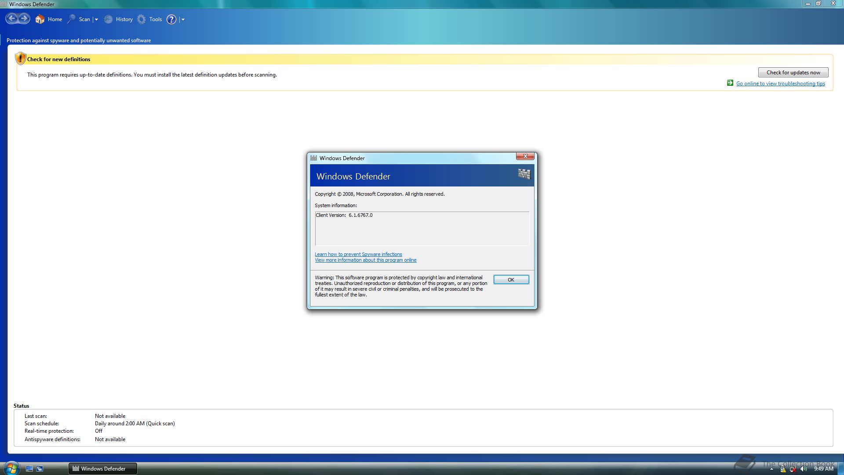Open View more information about this program online
The width and height of the screenshot is (844, 475).
[x=365, y=260]
